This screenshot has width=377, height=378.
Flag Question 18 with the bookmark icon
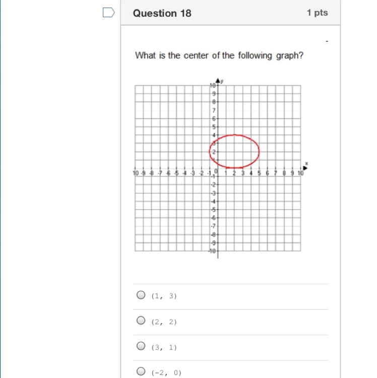108,13
